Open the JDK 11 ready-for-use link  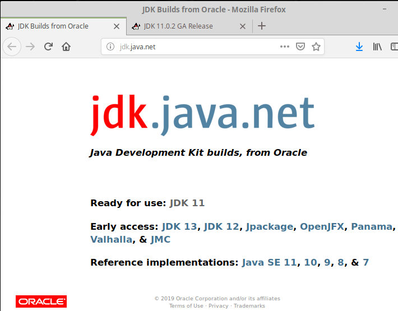tap(187, 203)
